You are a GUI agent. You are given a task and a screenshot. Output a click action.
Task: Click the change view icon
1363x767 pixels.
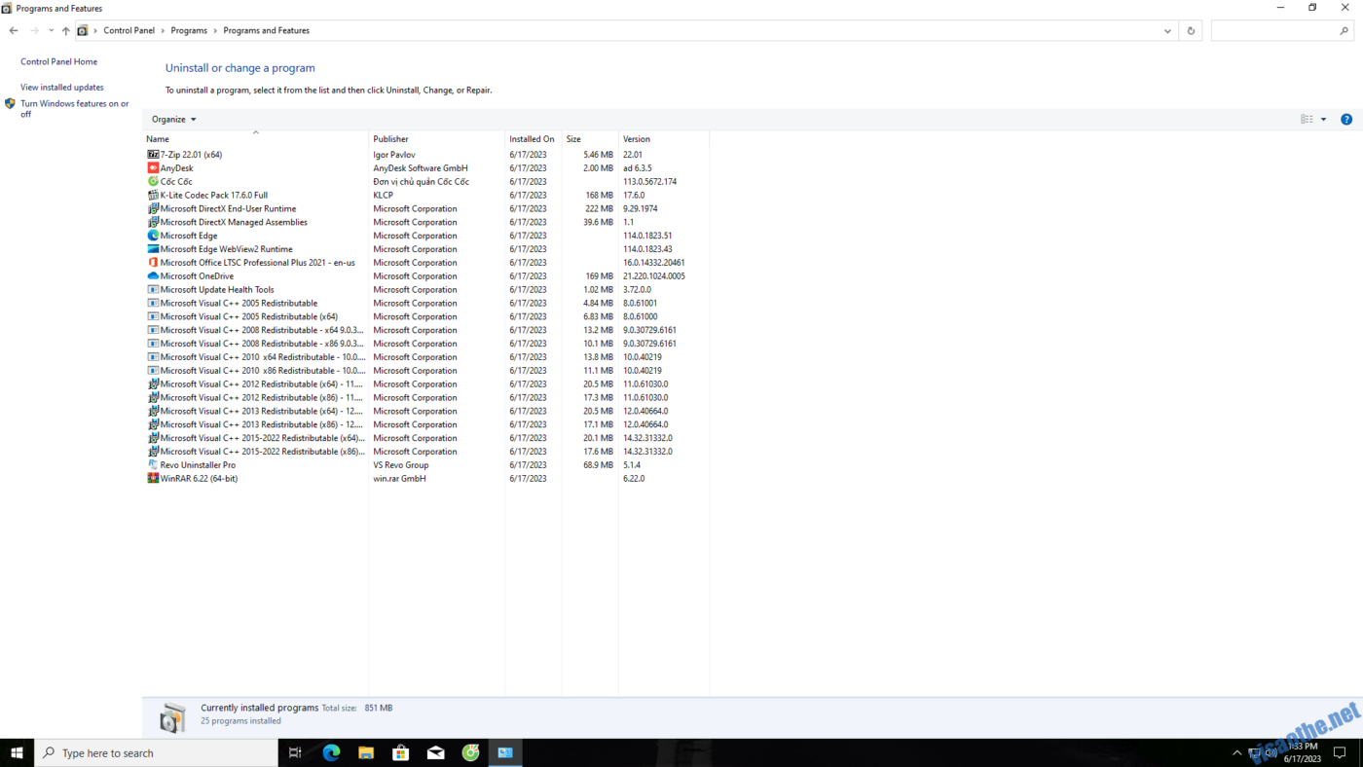(x=1307, y=120)
